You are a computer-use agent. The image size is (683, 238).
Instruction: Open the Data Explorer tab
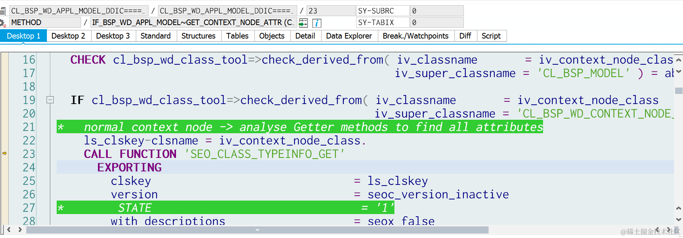tap(349, 36)
